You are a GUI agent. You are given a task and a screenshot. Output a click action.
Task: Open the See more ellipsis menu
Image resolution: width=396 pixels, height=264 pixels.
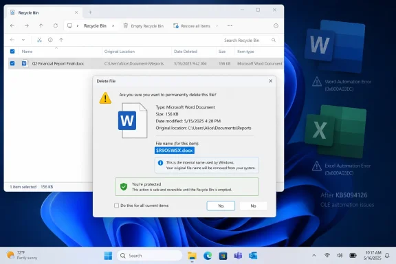(230, 25)
